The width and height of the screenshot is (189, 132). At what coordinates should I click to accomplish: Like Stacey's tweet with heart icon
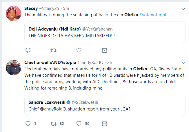coord(79,50)
